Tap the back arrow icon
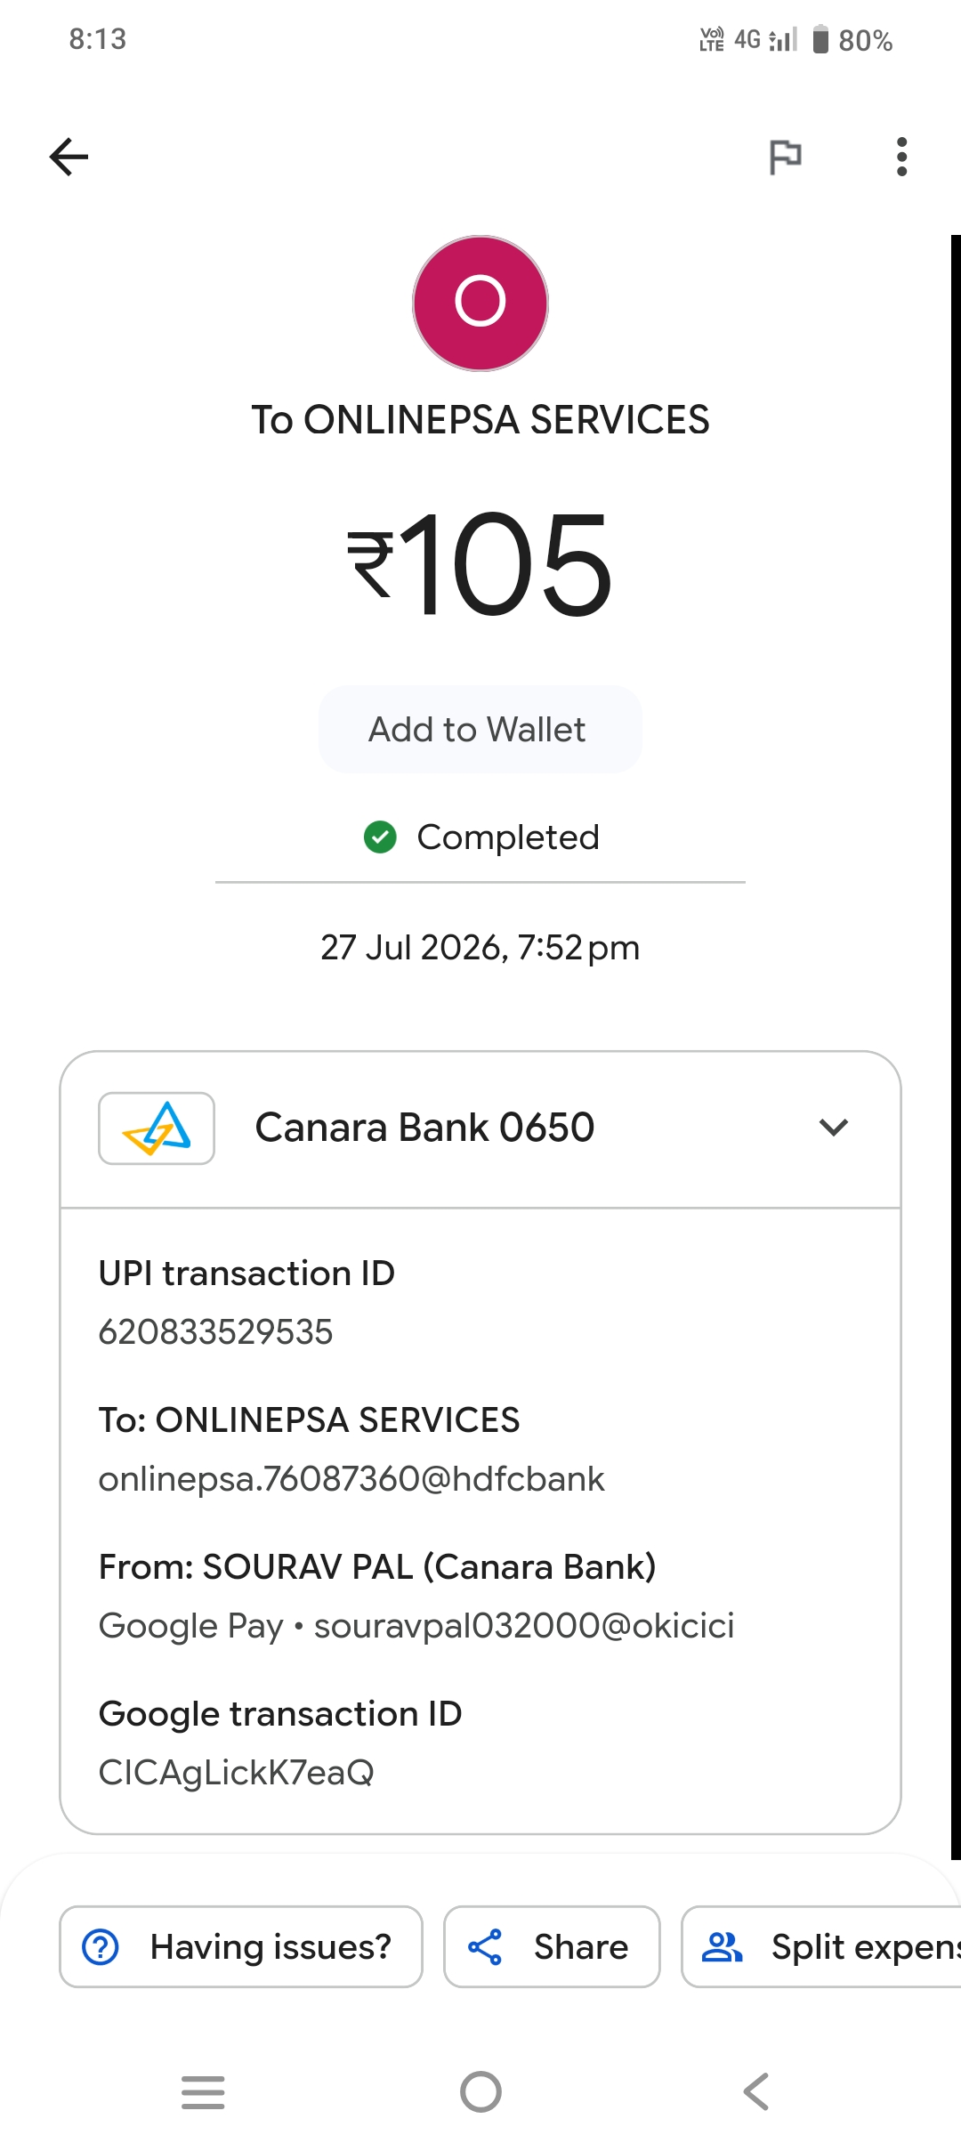 [x=69, y=158]
